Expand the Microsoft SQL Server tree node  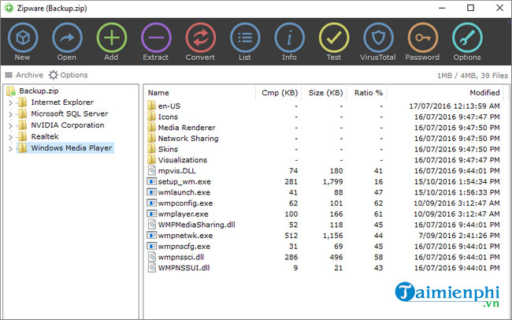10,114
